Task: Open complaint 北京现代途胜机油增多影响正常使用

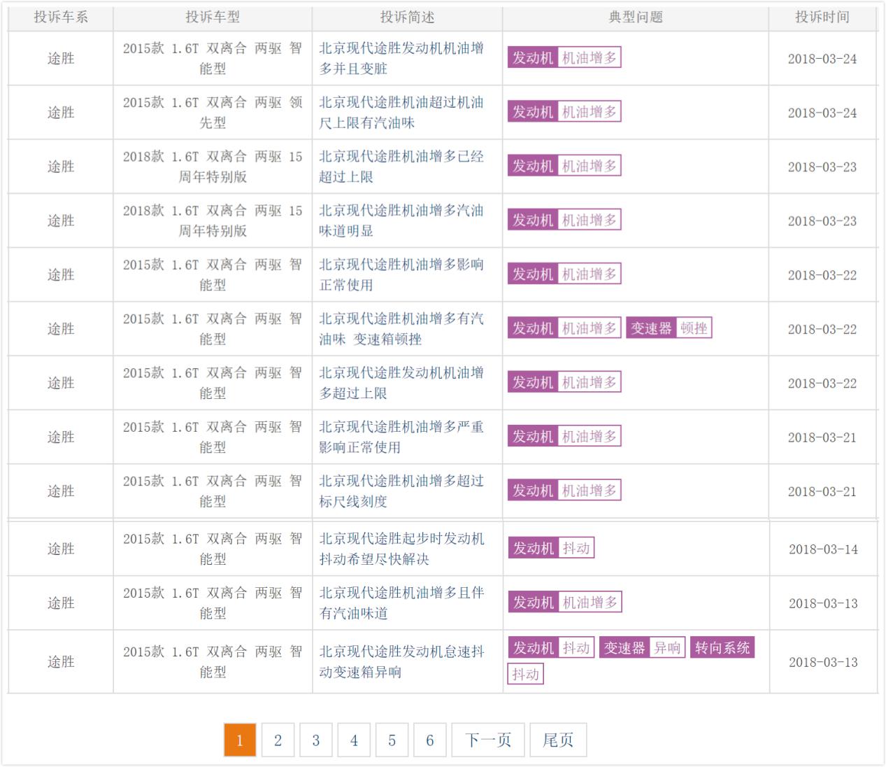Action: coord(401,274)
